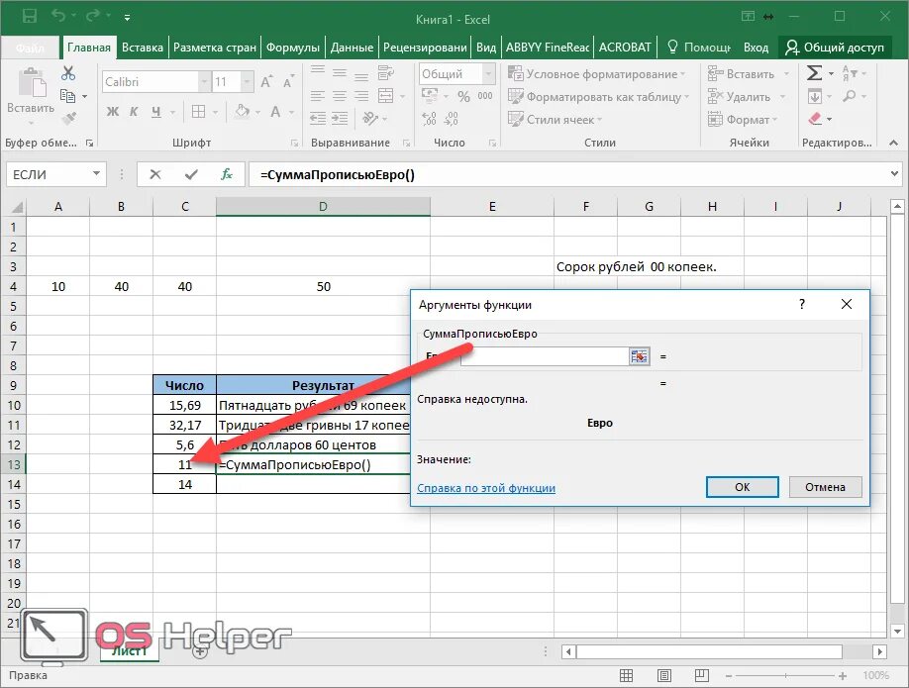Click Отмена in the function dialog

pos(825,487)
